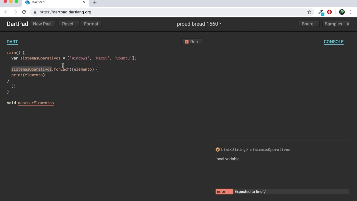Click the error message label
This screenshot has width=357, height=201.
pyautogui.click(x=224, y=192)
